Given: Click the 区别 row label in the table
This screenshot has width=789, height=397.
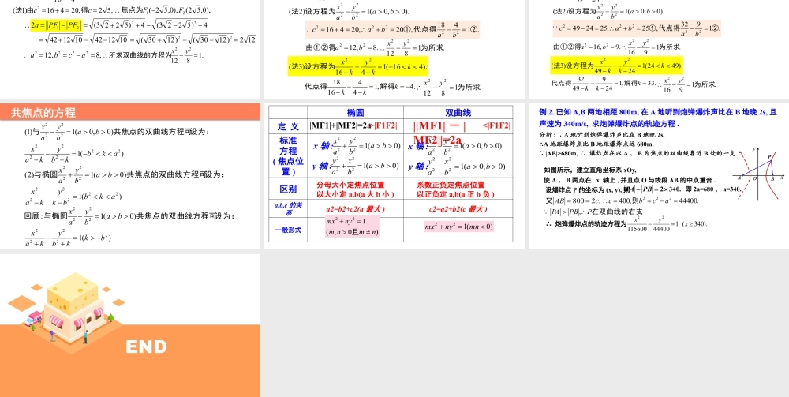Looking at the screenshot, I should (288, 189).
